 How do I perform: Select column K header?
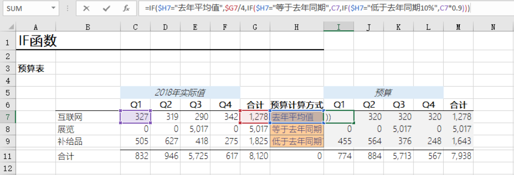(398, 27)
